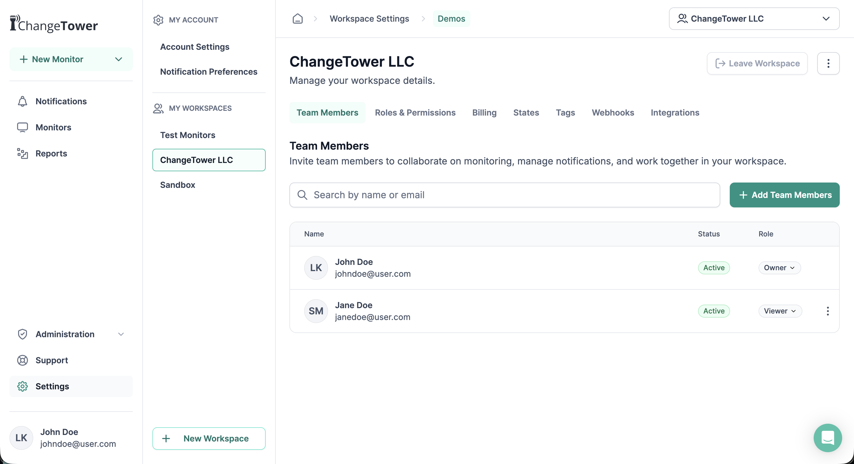Click the My Workspaces people icon
854x464 pixels.
(x=158, y=108)
